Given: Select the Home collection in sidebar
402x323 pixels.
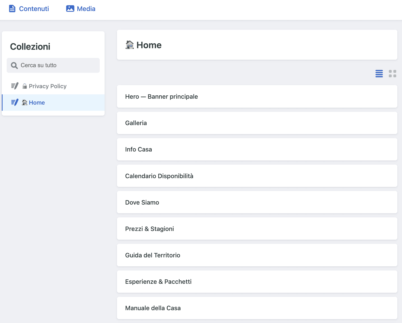Looking at the screenshot, I should coord(53,103).
